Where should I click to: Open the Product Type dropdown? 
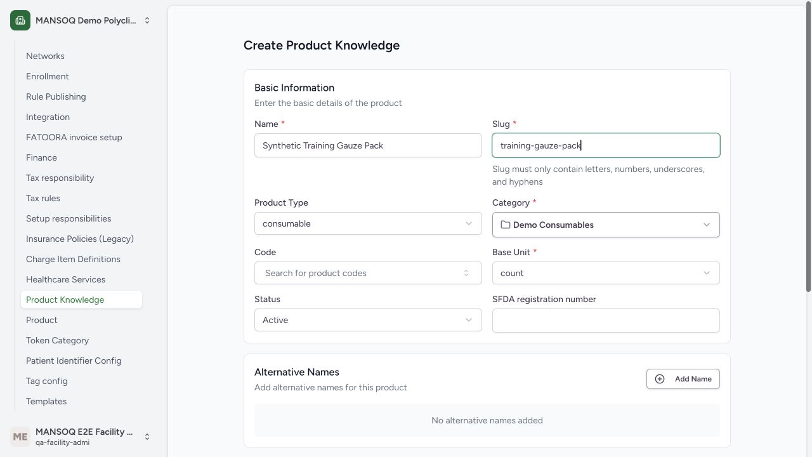pyautogui.click(x=368, y=223)
